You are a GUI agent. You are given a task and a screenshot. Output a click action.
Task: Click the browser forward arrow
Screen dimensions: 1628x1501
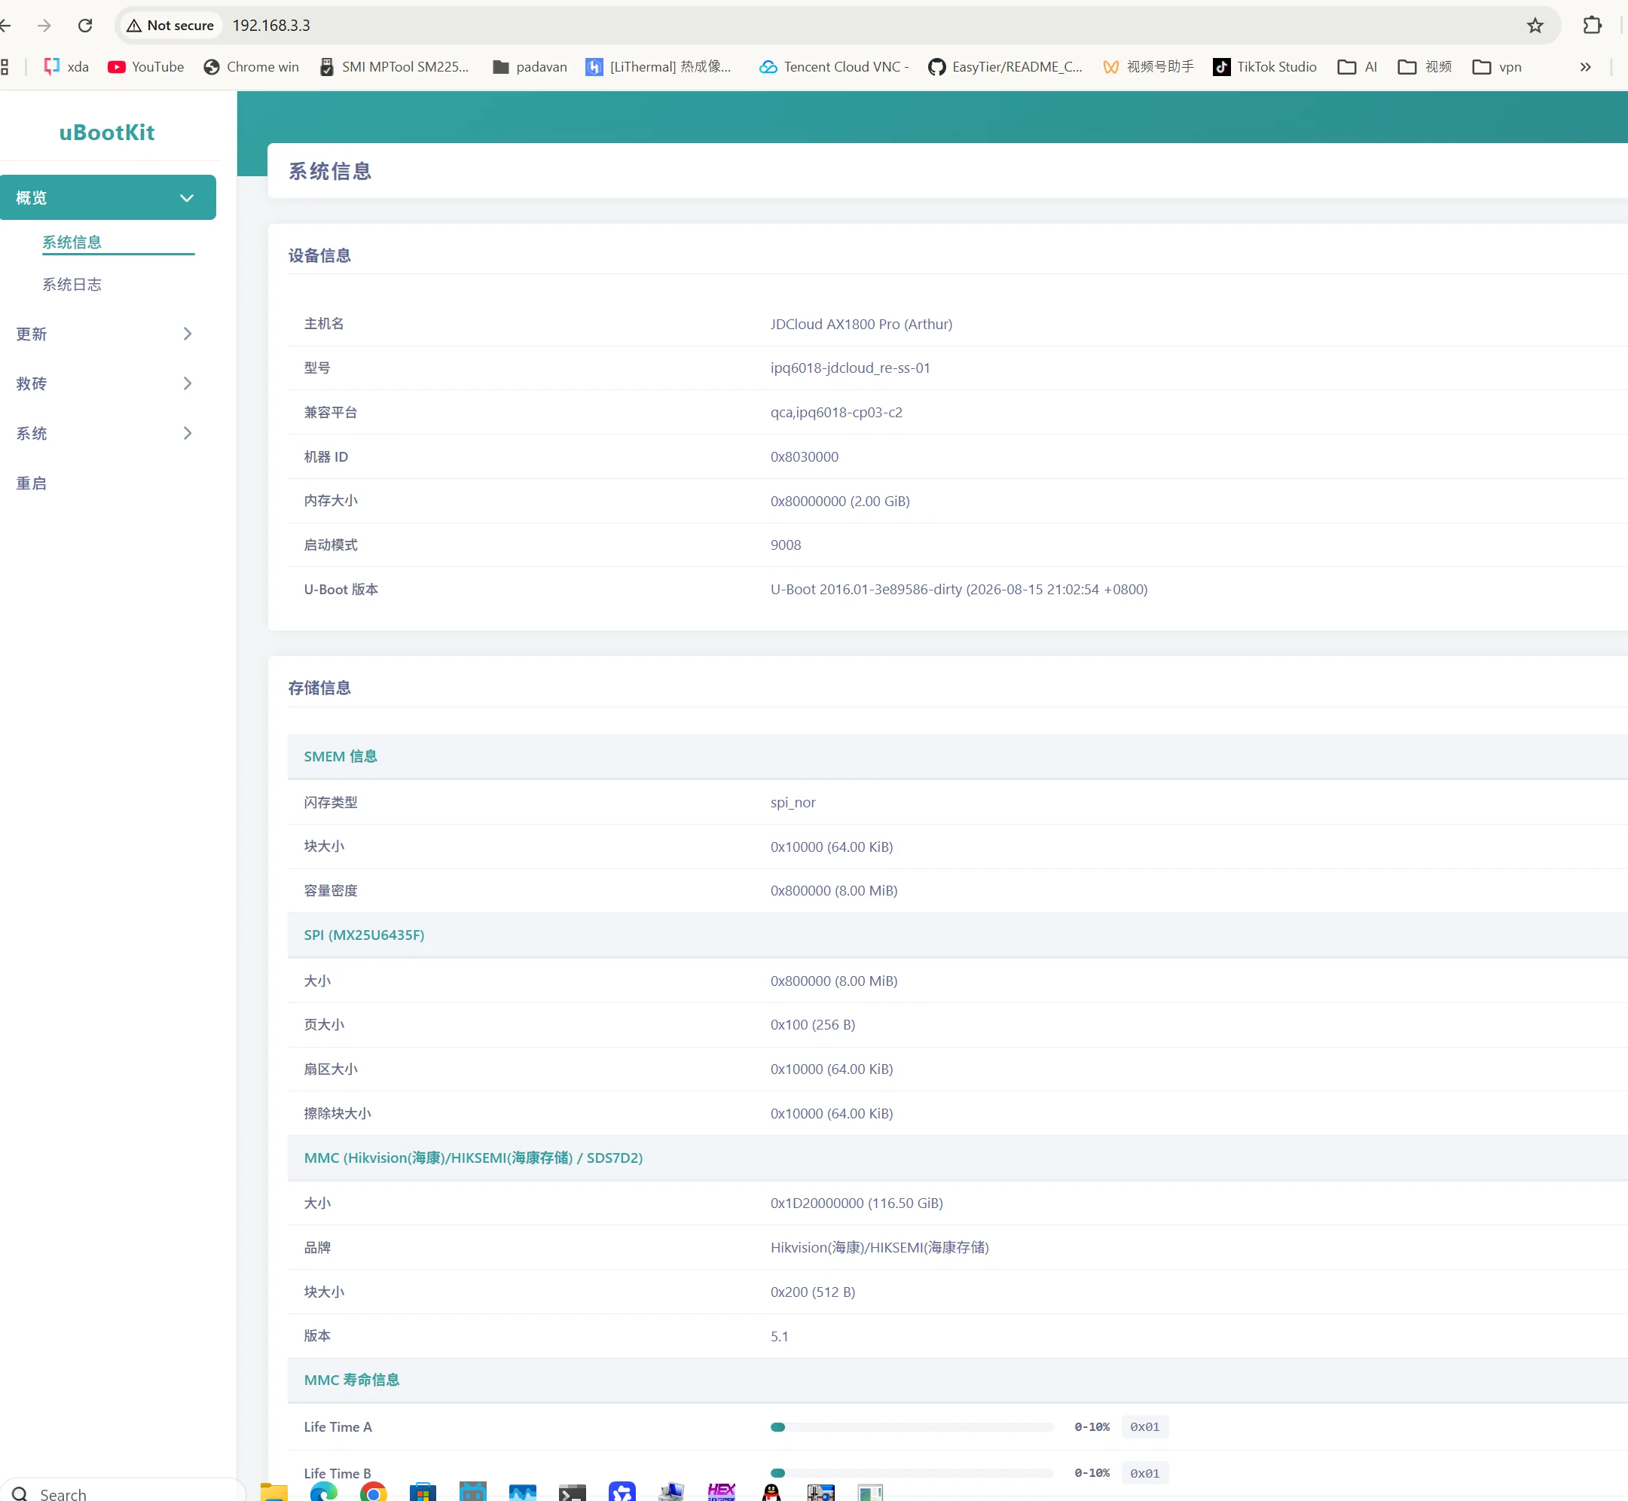coord(44,25)
